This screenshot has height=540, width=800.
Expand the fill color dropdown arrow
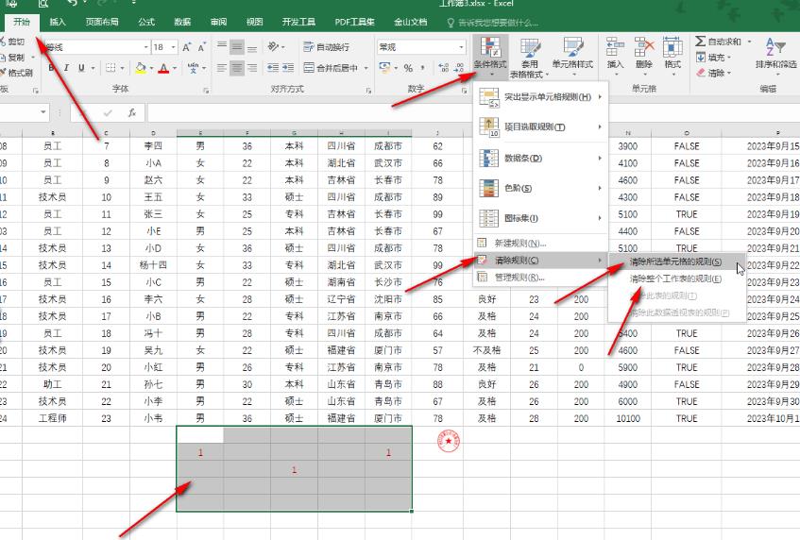tap(151, 68)
